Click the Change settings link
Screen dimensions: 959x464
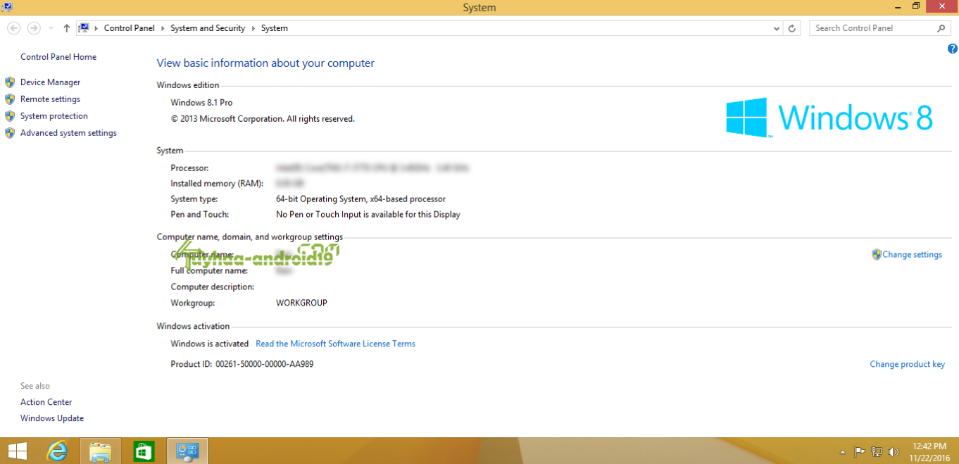pyautogui.click(x=912, y=255)
